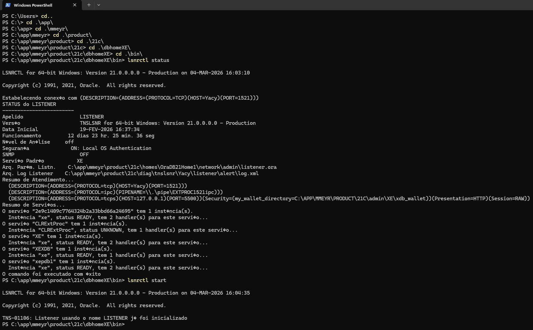Click the "SNMP OFF" line
This screenshot has width=533, height=330.
coord(45,155)
